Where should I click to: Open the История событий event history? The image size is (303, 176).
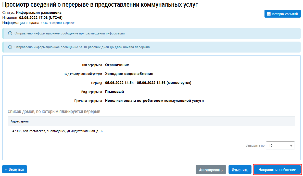click(282, 14)
